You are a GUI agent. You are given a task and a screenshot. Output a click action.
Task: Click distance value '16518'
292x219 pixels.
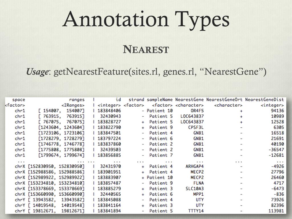point(277,133)
